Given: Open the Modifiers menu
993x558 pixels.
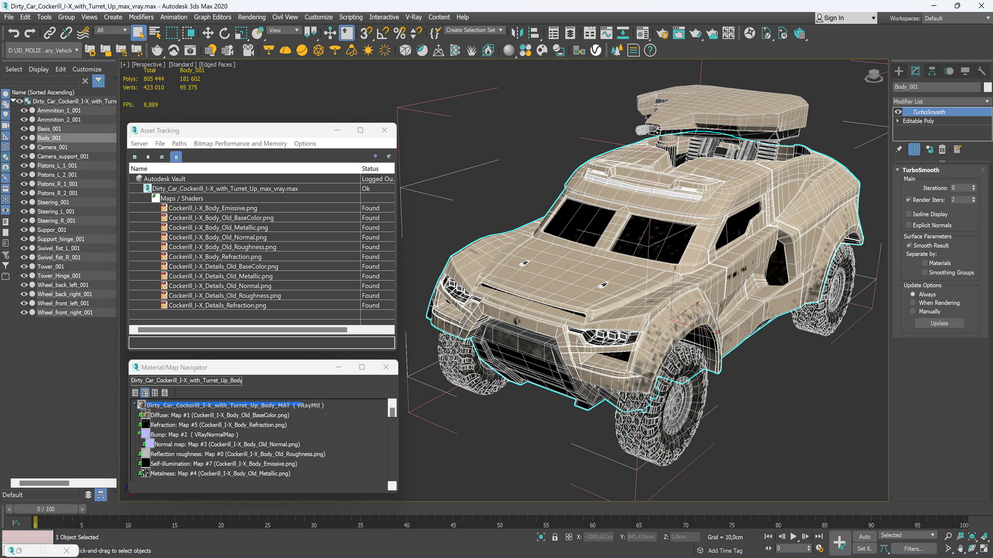Looking at the screenshot, I should (x=141, y=17).
